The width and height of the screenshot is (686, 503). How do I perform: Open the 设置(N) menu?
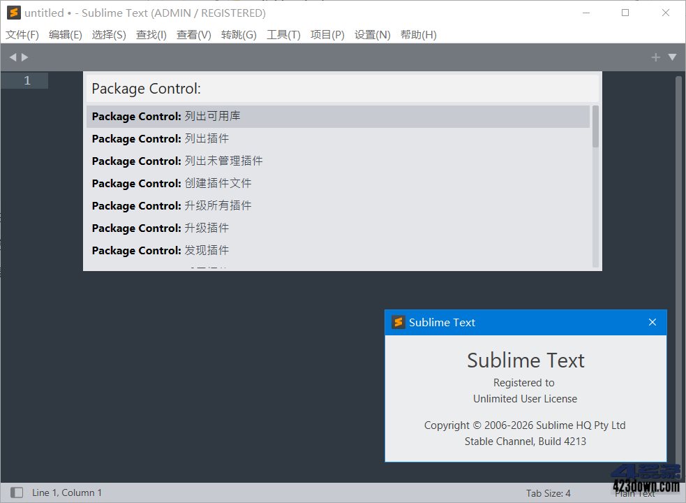pos(372,35)
